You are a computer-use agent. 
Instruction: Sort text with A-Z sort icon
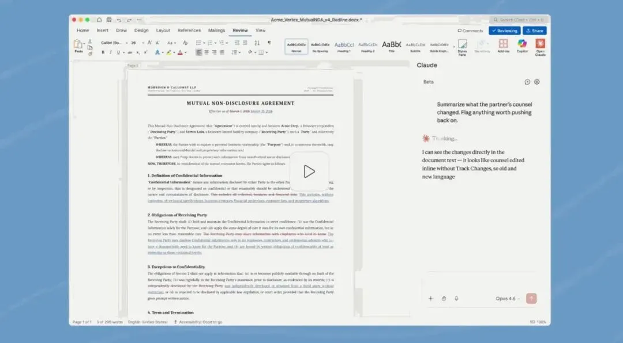click(257, 43)
